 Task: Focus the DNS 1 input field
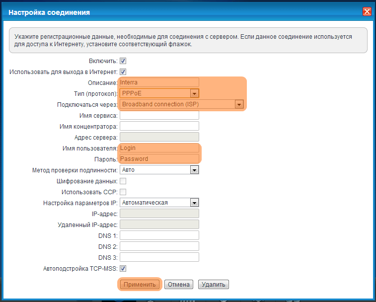click(159, 235)
